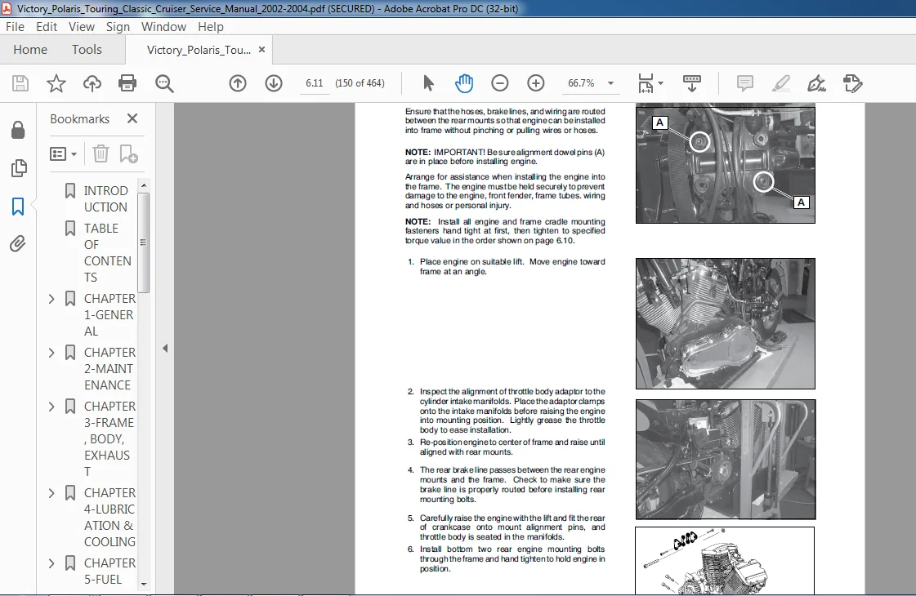Choose the arrow selection tool

click(428, 83)
